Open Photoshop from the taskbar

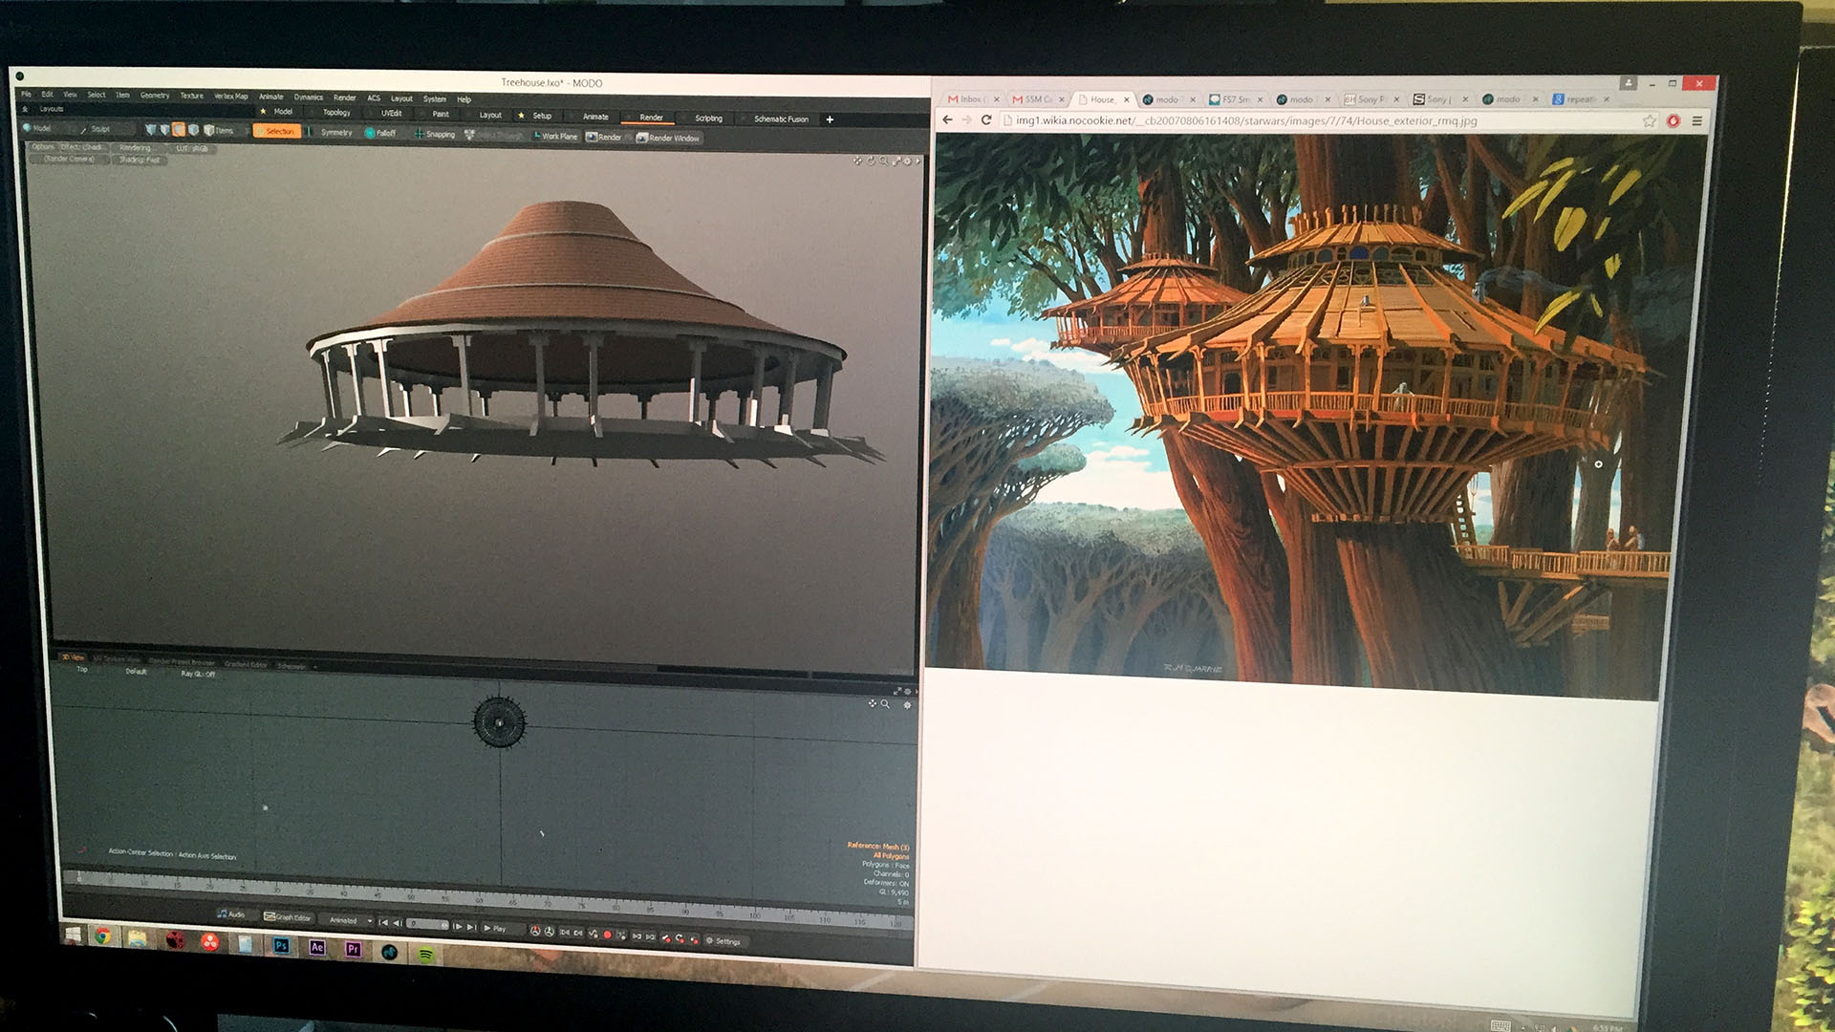coord(281,945)
